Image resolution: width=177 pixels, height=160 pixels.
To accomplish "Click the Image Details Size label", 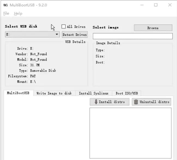I will click(x=100, y=56).
